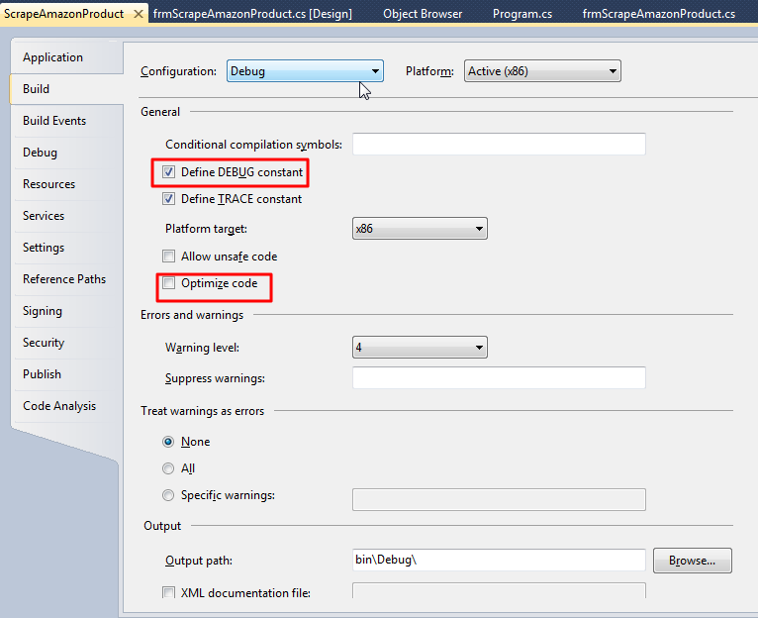This screenshot has height=618, width=758.
Task: Expand the Platform target dropdown
Action: [x=420, y=229]
